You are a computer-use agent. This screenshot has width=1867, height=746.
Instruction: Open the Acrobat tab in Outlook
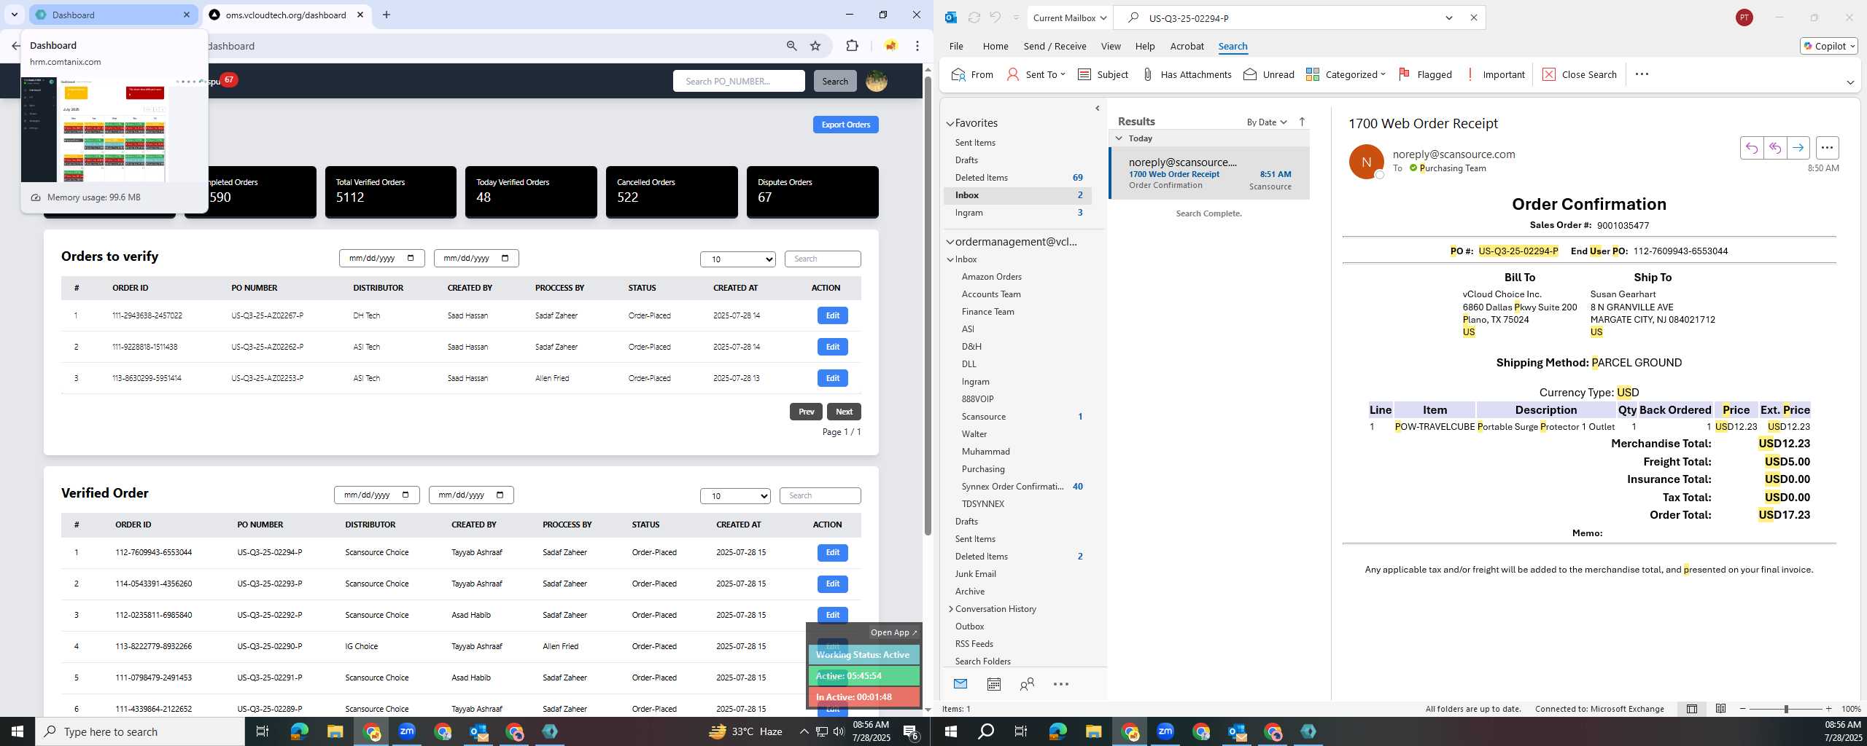pyautogui.click(x=1187, y=46)
